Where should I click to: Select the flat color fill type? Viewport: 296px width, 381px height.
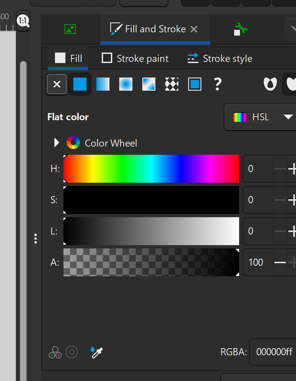tap(80, 84)
